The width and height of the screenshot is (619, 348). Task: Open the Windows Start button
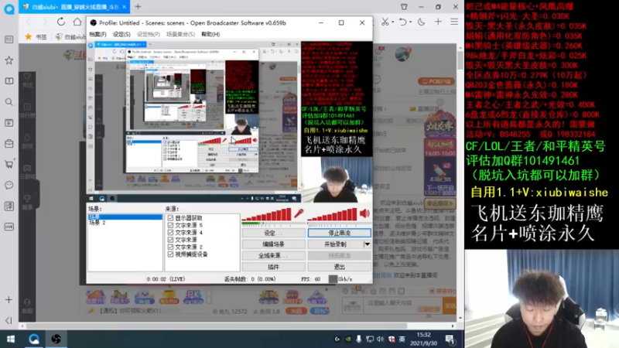11,339
